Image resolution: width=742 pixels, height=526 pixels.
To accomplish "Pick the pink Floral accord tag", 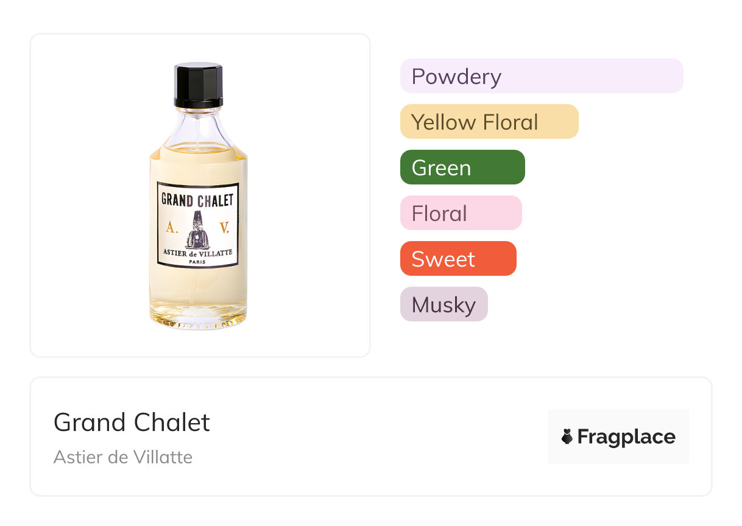I will 461,213.
